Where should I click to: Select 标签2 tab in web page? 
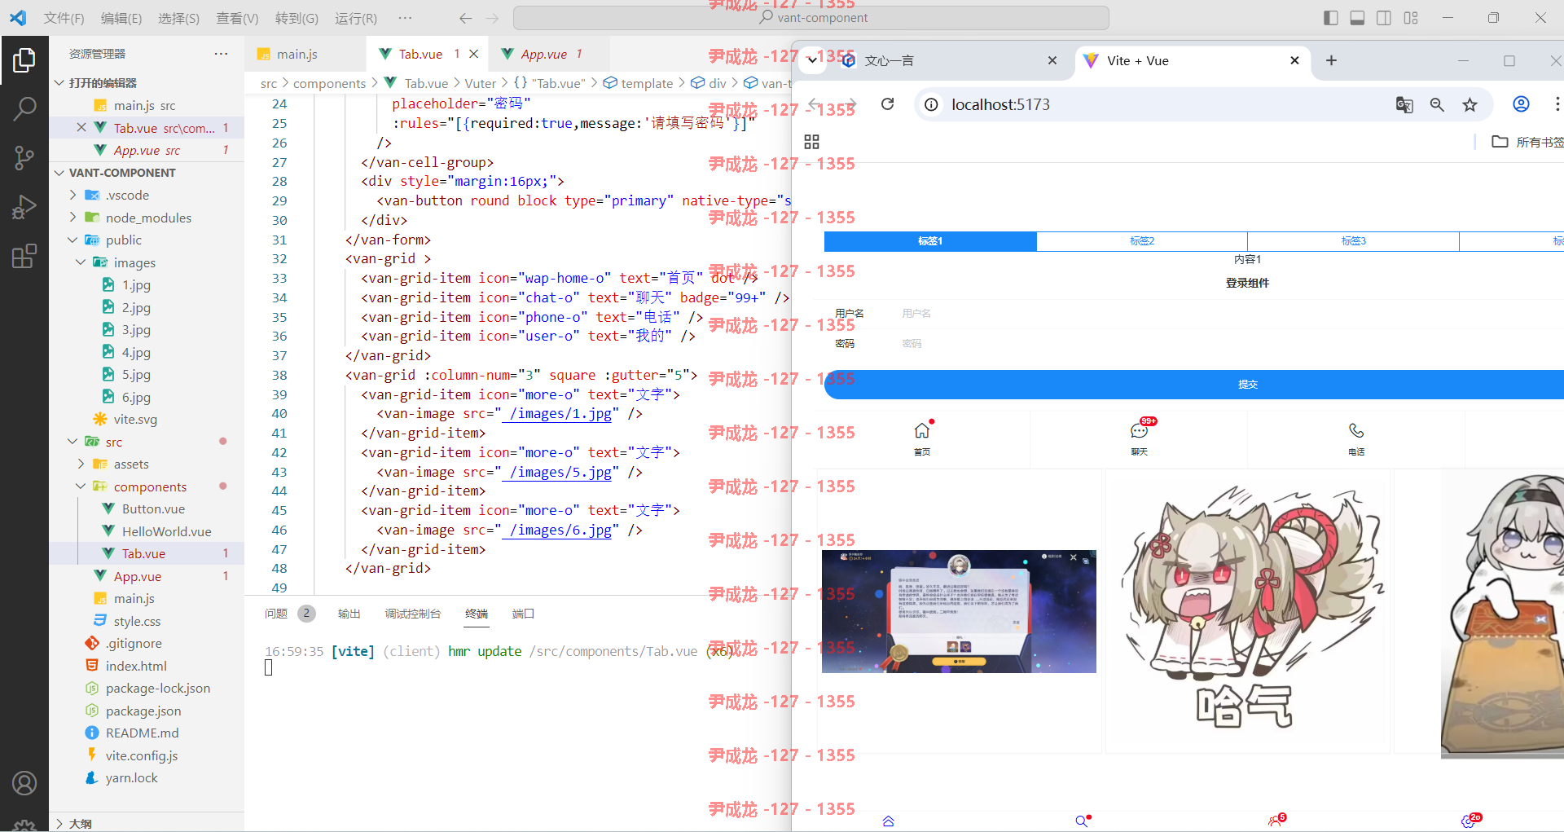click(1142, 241)
